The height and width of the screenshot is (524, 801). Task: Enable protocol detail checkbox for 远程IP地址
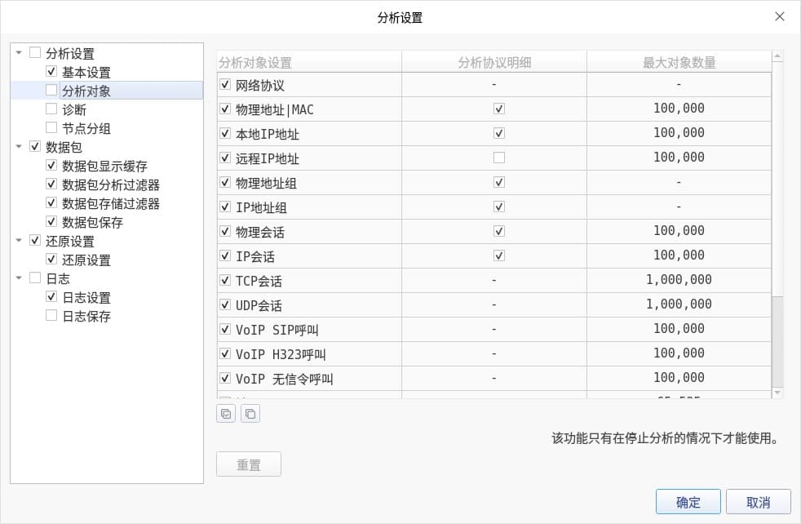click(x=499, y=158)
